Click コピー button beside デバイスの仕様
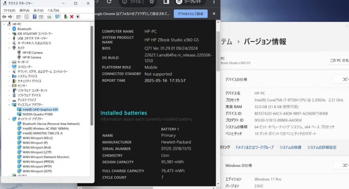 [x=342, y=79]
